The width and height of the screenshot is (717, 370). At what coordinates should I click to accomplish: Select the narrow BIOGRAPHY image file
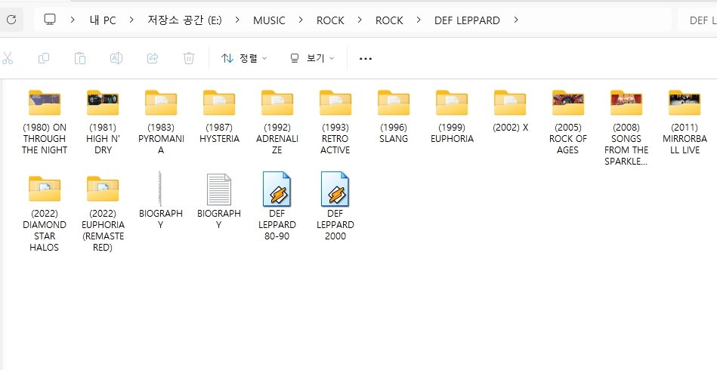[x=161, y=200]
